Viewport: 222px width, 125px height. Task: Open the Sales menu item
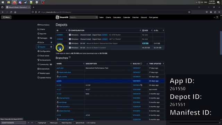coord(101,17)
